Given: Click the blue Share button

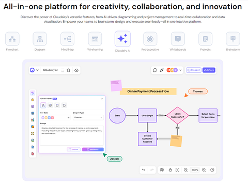Looking at the screenshot, I should point(209,70).
